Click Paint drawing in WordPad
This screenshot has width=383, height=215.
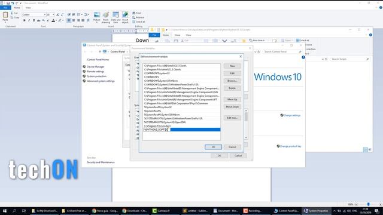[106, 17]
